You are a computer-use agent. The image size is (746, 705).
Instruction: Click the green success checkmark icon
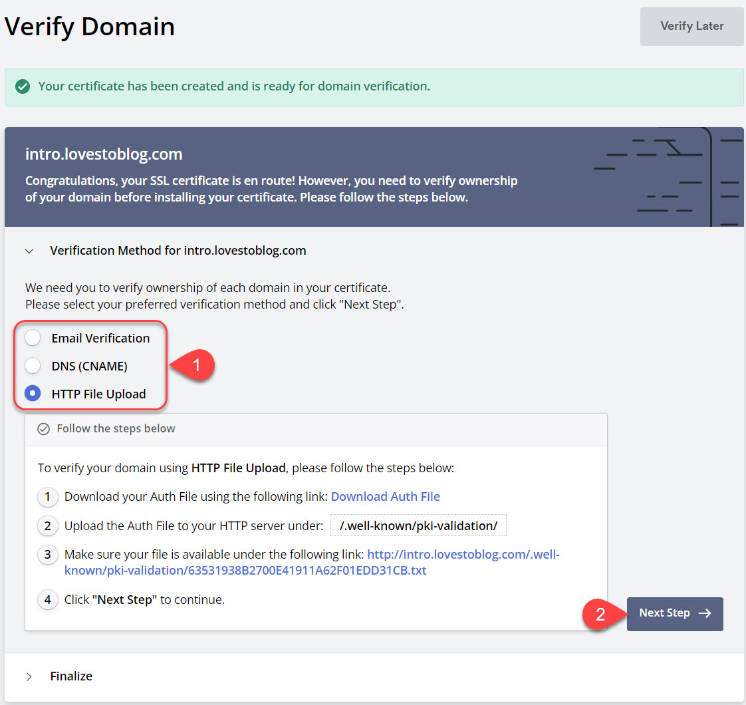point(23,86)
